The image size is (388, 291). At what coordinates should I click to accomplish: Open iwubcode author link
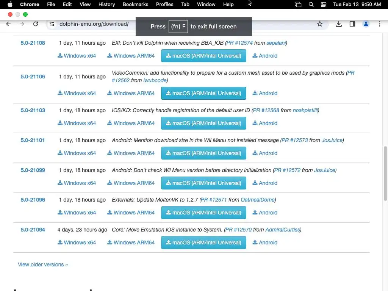click(155, 80)
